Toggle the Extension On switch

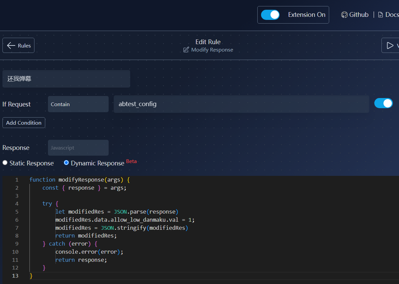point(270,15)
